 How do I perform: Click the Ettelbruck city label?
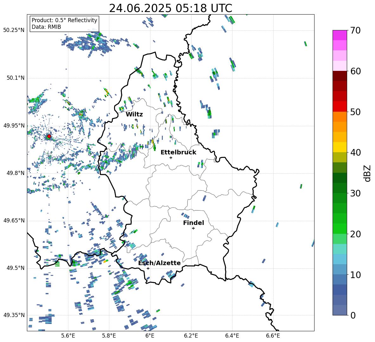click(178, 152)
